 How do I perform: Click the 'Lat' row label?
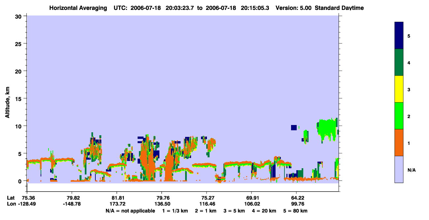pyautogui.click(x=11, y=198)
